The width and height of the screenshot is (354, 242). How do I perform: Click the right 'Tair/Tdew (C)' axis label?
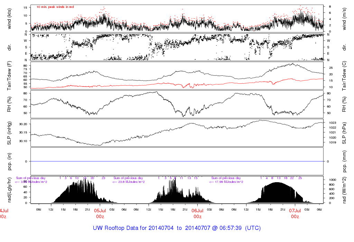[x=344, y=76]
